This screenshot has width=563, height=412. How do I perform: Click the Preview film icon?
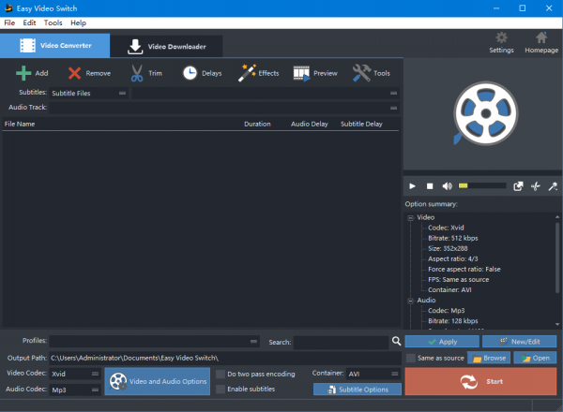tap(301, 73)
